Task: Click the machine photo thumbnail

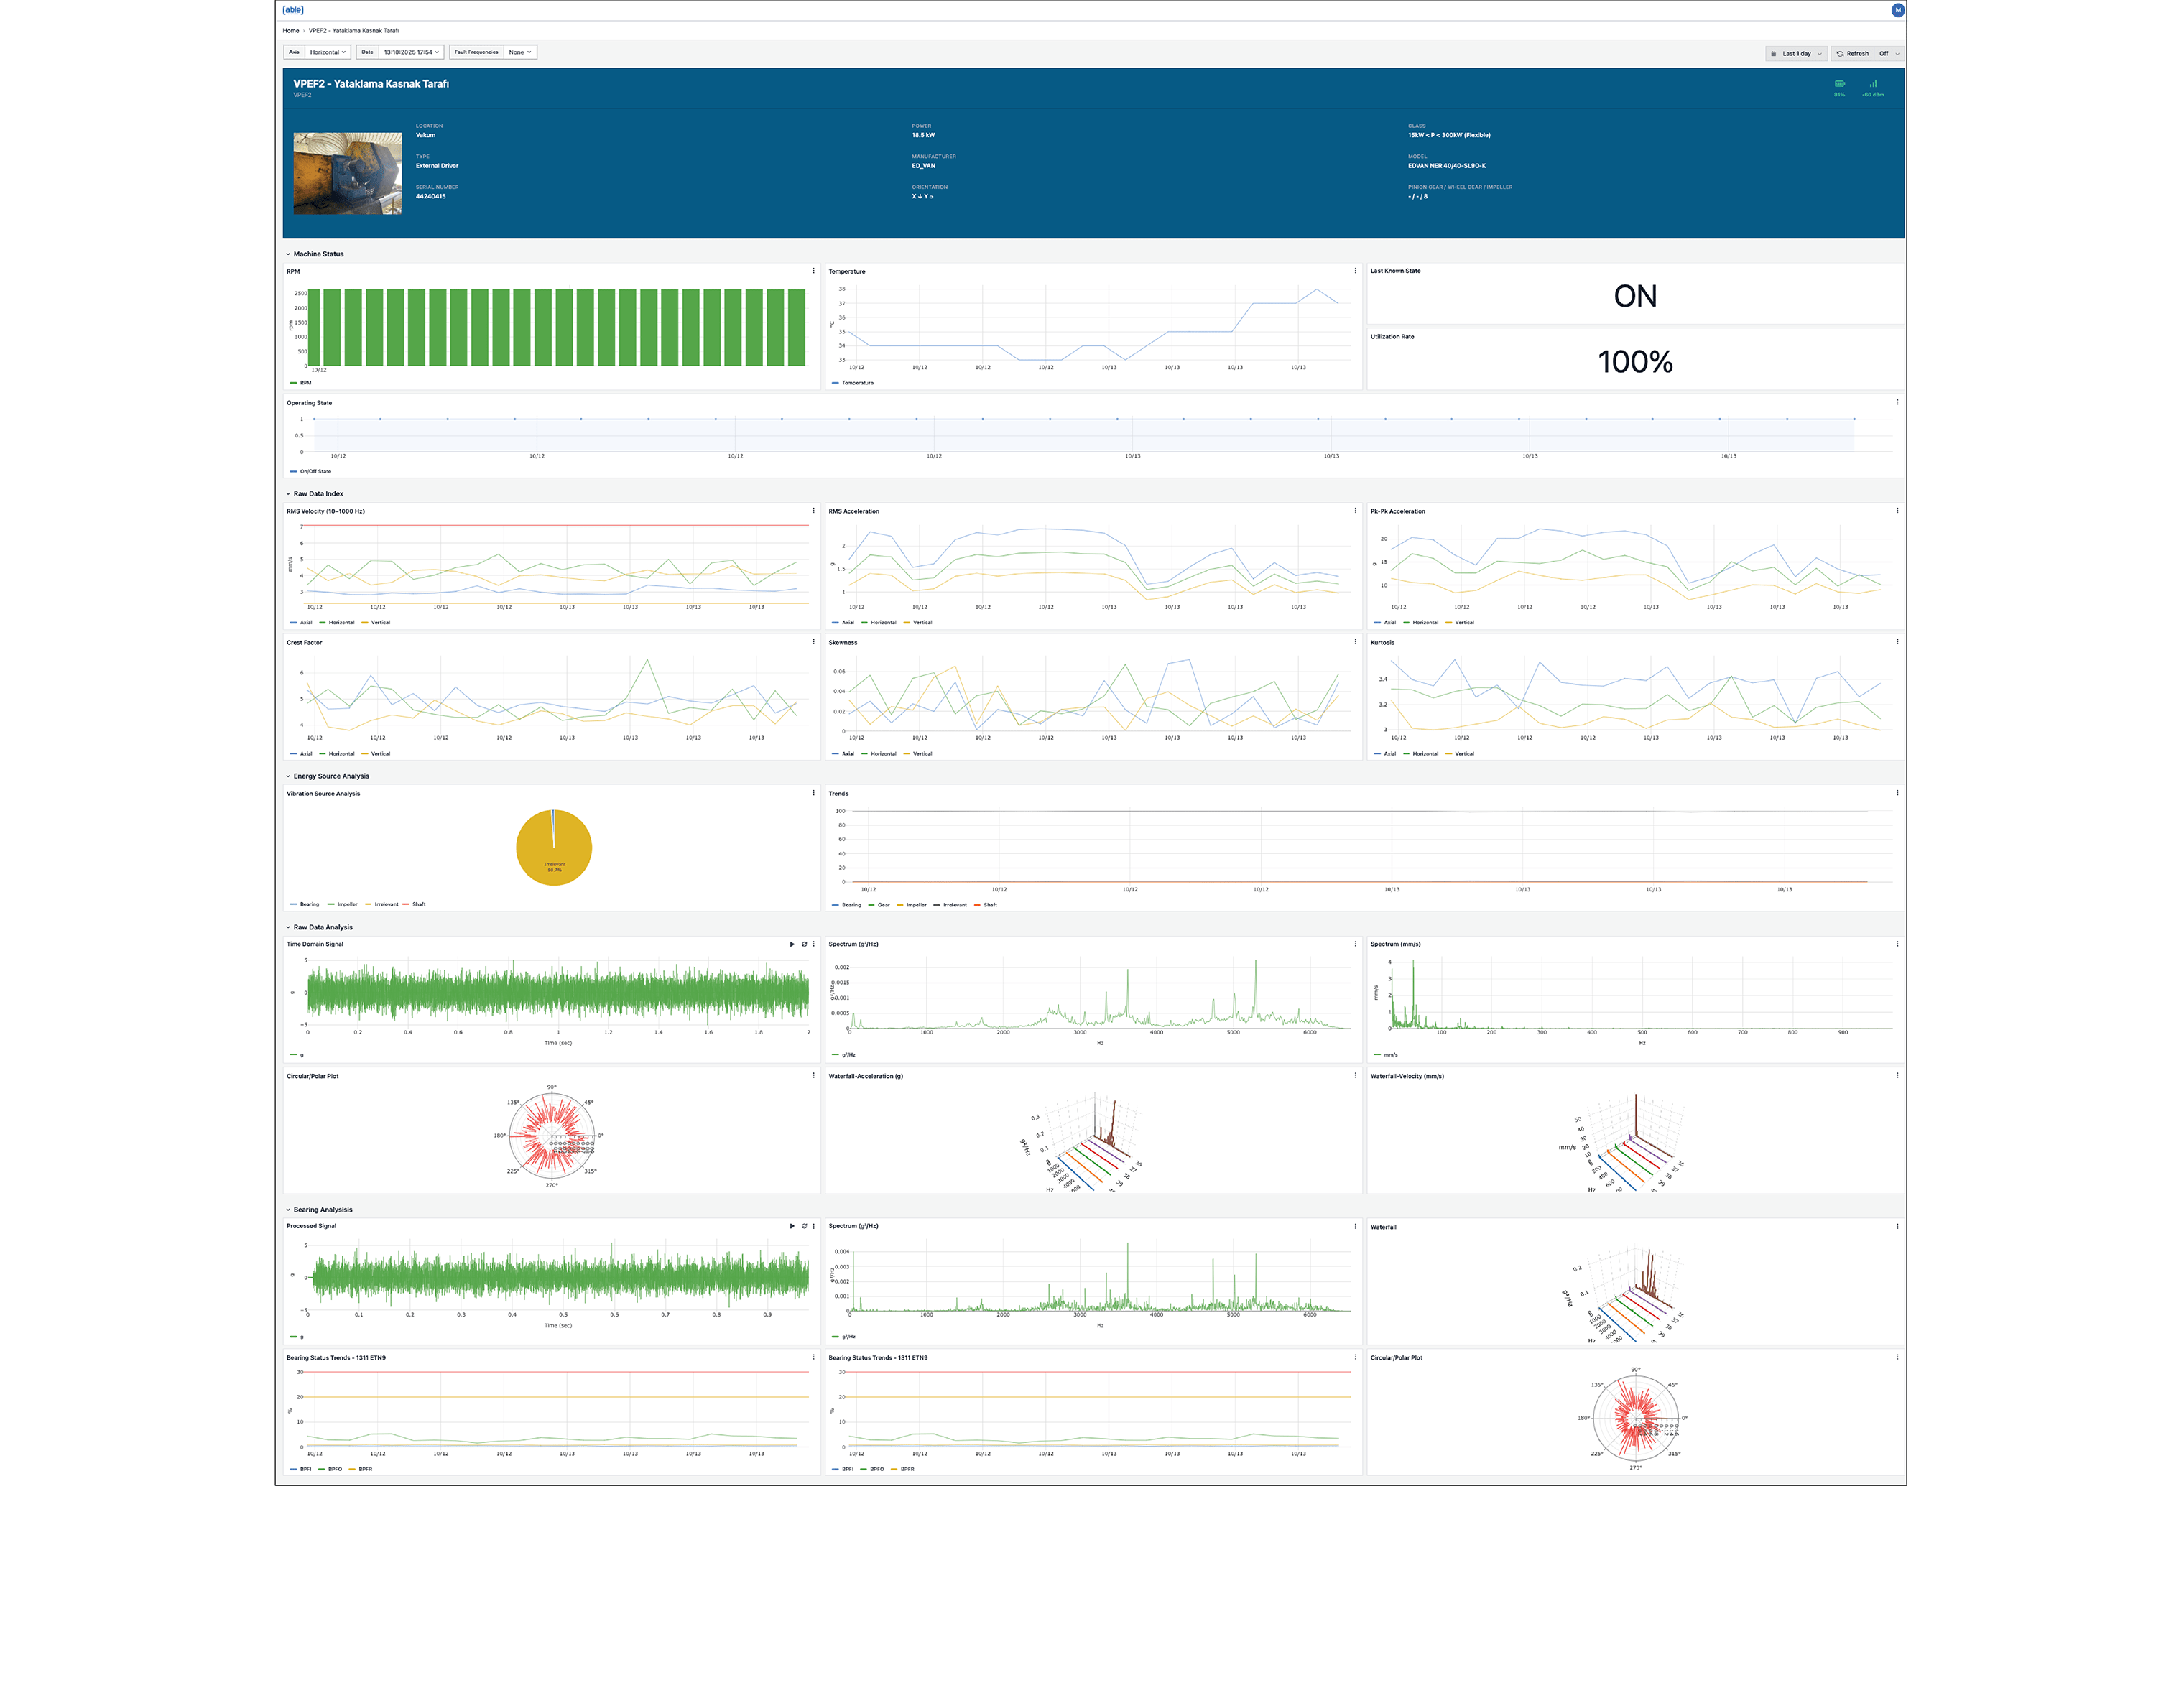Action: click(x=347, y=173)
